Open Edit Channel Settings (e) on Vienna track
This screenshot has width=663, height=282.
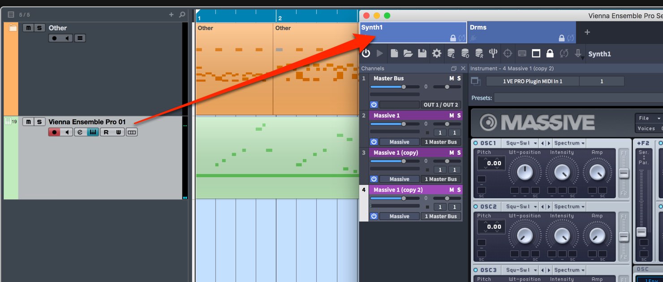(x=81, y=132)
